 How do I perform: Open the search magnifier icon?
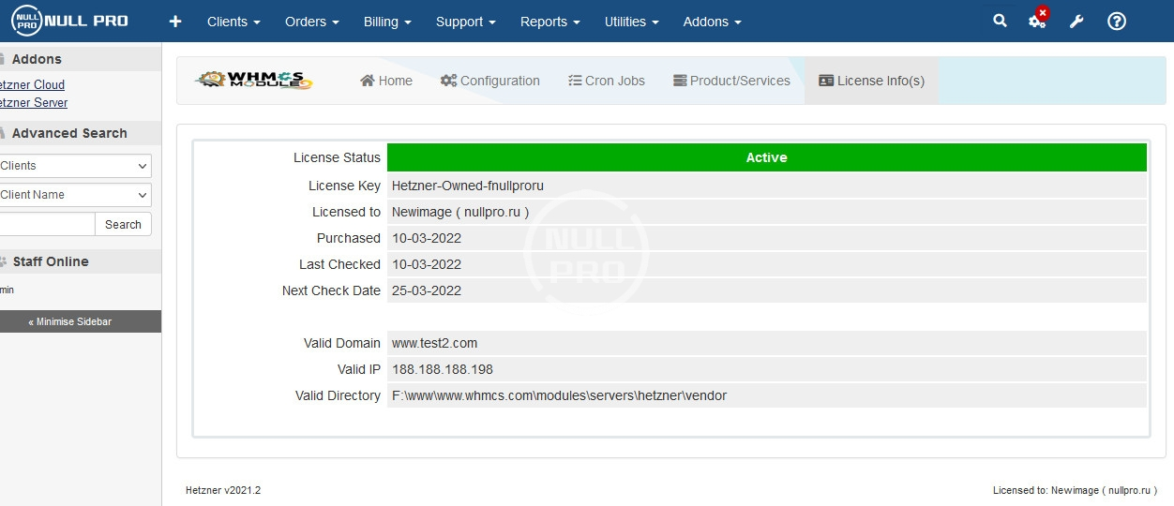(1000, 21)
